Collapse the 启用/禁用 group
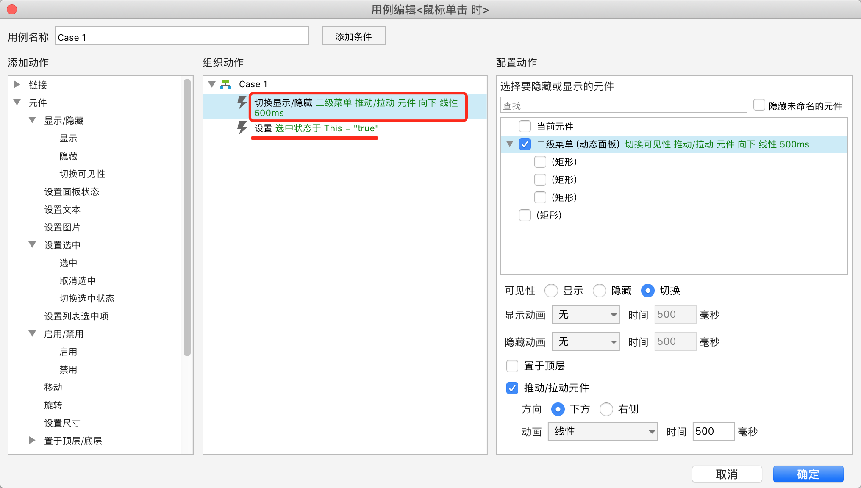 (32, 333)
